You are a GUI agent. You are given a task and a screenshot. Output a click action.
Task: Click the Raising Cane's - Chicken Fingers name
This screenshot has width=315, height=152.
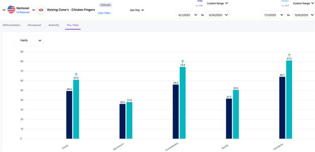(x=71, y=10)
